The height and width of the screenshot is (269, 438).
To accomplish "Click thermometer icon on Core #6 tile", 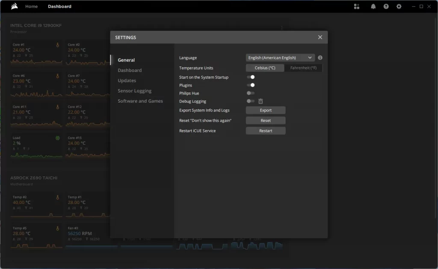I will pos(58,76).
